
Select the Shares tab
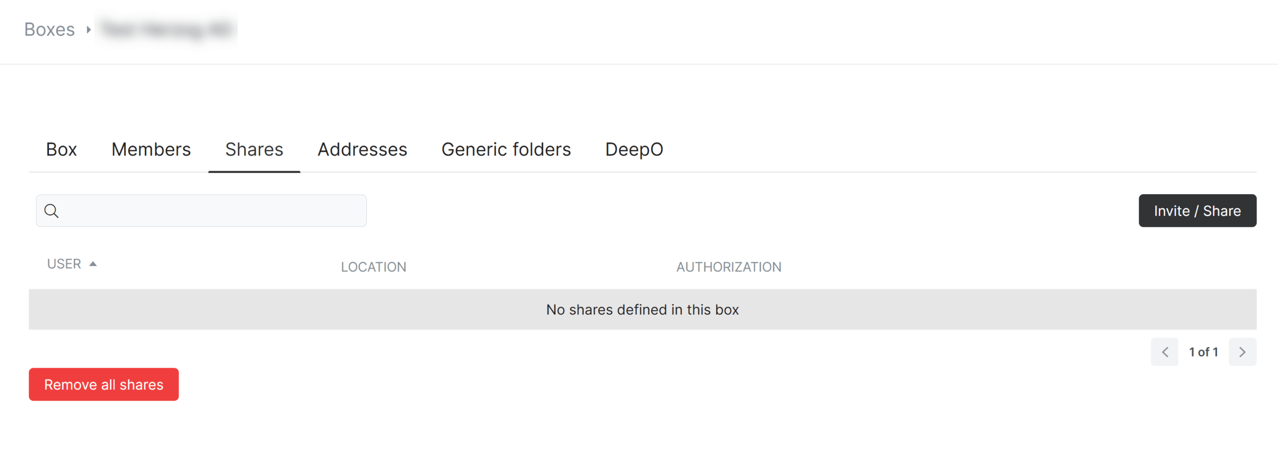click(254, 149)
